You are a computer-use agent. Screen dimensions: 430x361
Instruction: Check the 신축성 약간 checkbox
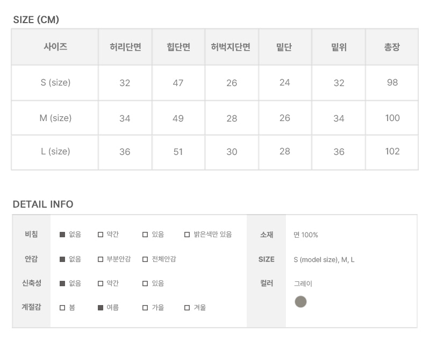101,284
